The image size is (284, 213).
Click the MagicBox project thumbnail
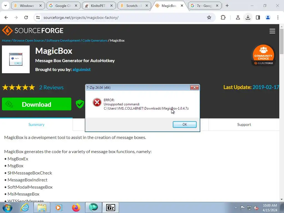[16, 59]
